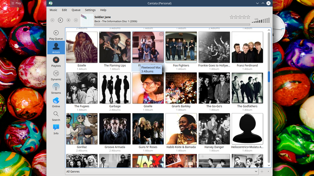Click the next track button

[76, 20]
